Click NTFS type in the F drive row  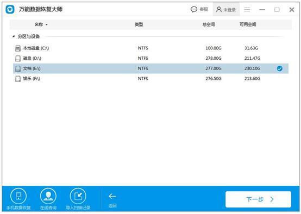pyautogui.click(x=143, y=79)
